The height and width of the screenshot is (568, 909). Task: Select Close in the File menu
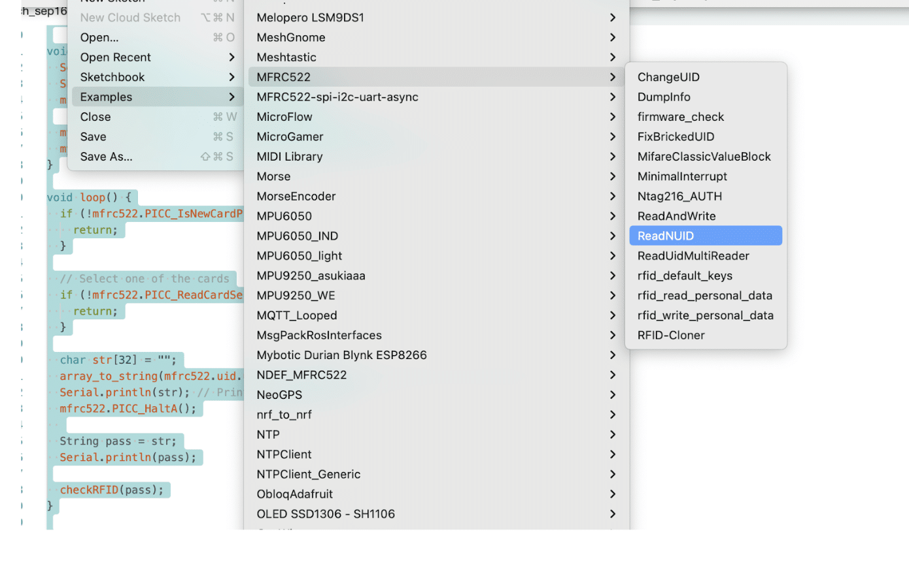coord(95,117)
